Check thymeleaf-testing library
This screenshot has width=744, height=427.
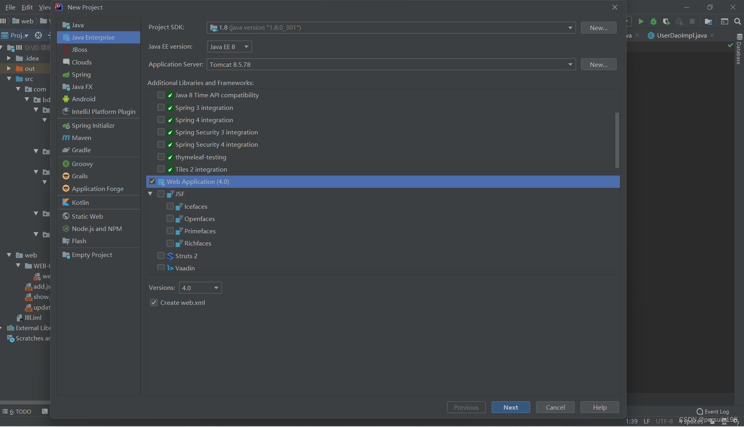point(161,157)
